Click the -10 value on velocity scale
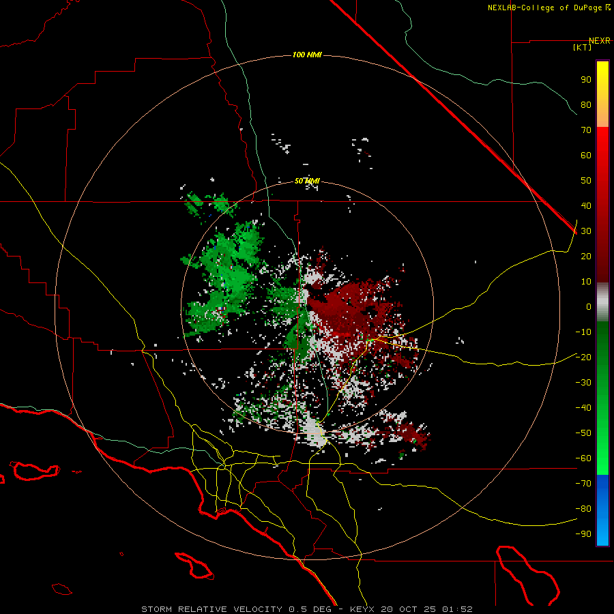Image resolution: width=614 pixels, height=614 pixels. [x=583, y=332]
